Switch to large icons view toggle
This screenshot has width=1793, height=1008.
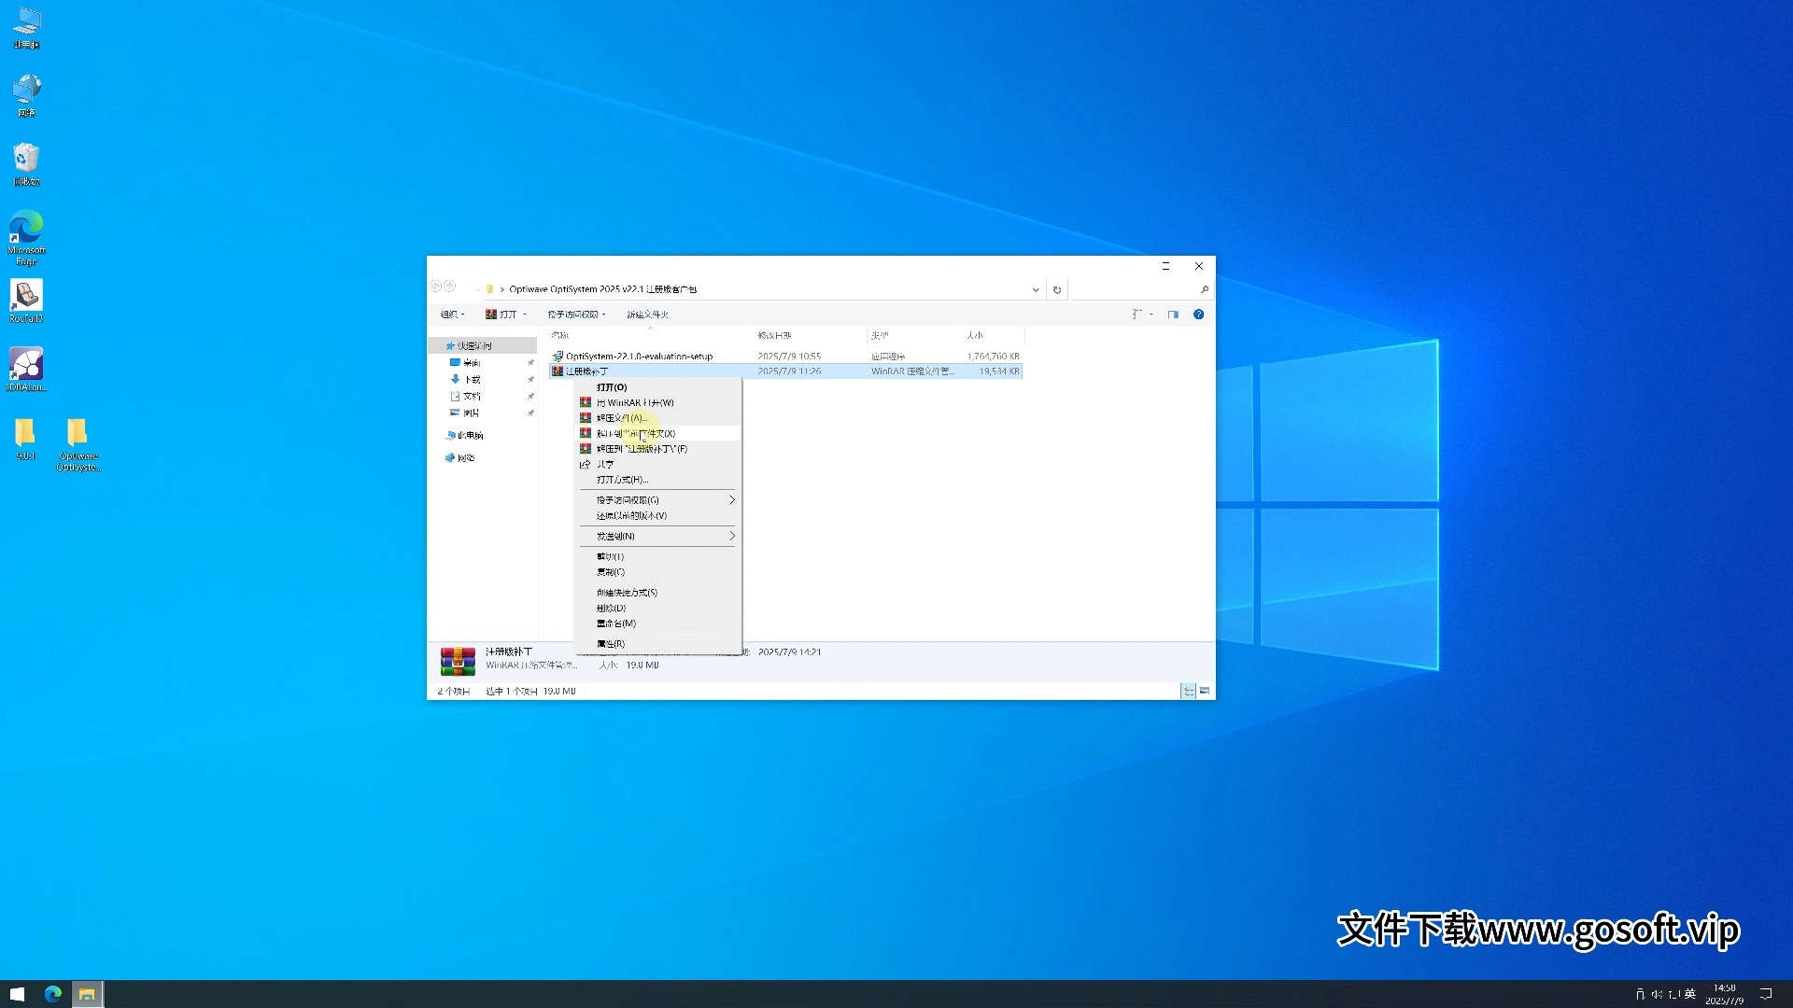(x=1205, y=691)
